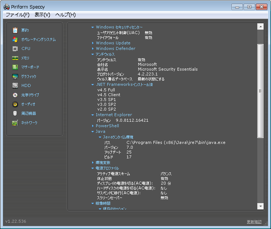Click the ファイアウォール row
The width and height of the screenshot is (271, 229).
click(x=125, y=37)
